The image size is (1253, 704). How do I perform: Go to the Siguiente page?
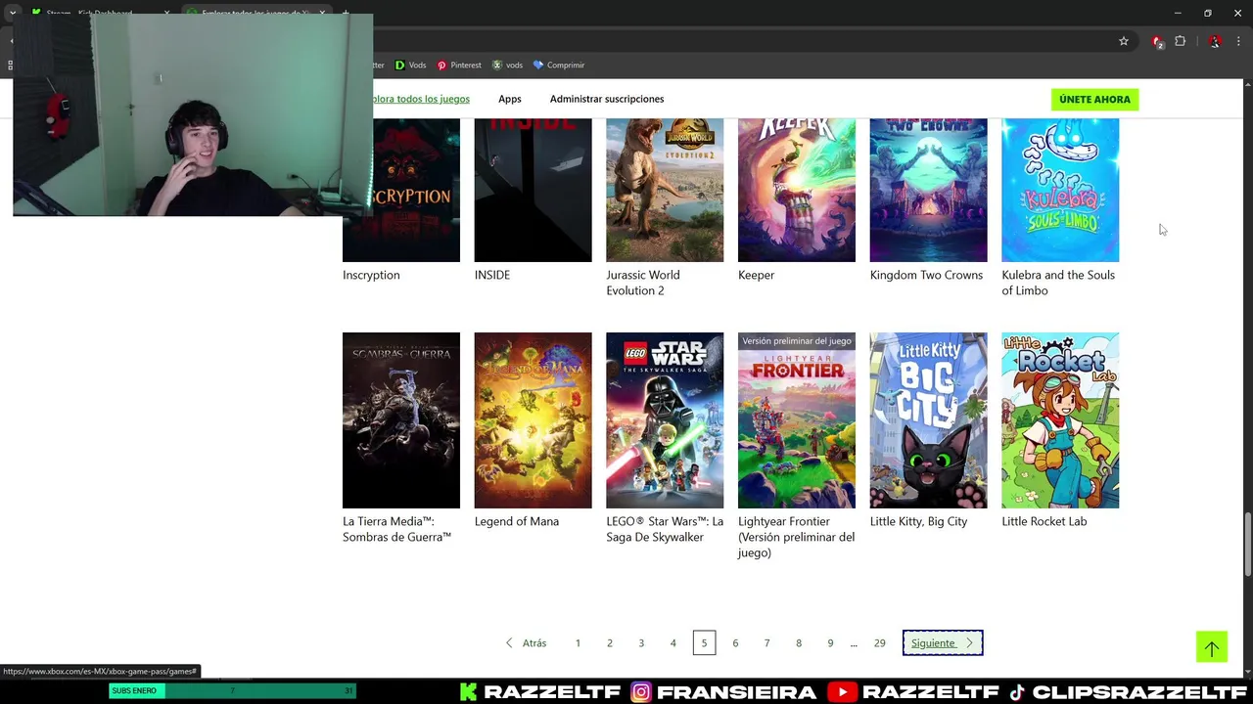pyautogui.click(x=943, y=642)
